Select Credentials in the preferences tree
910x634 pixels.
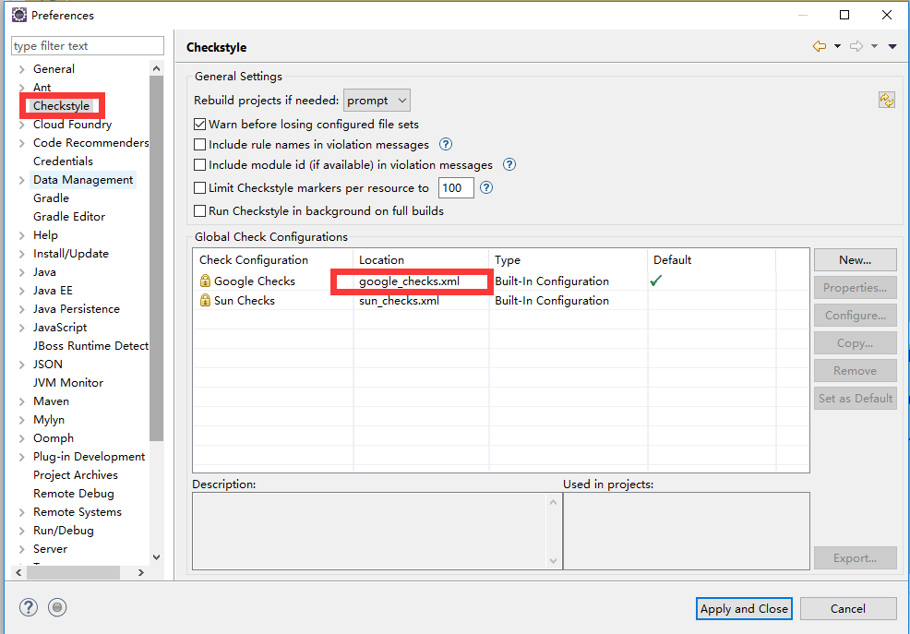click(x=63, y=161)
